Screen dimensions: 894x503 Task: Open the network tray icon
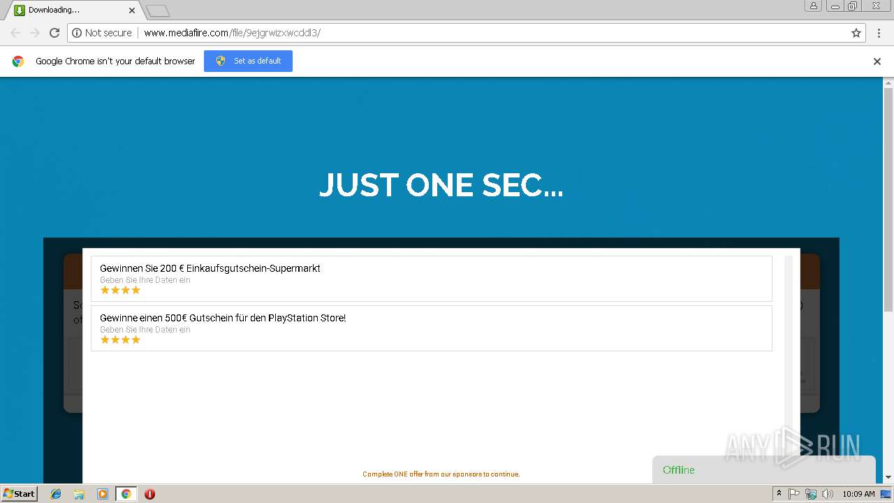(x=811, y=494)
